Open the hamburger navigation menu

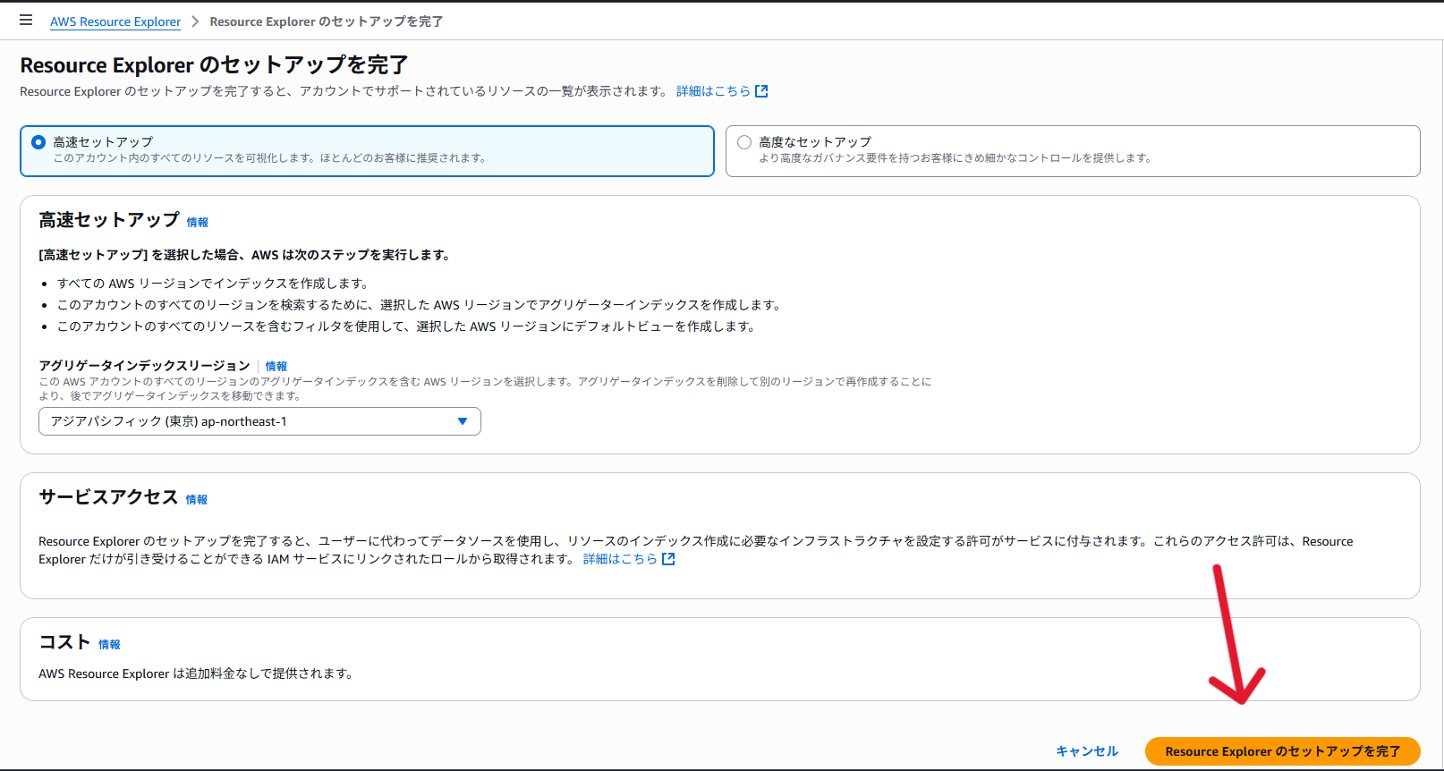[x=26, y=20]
